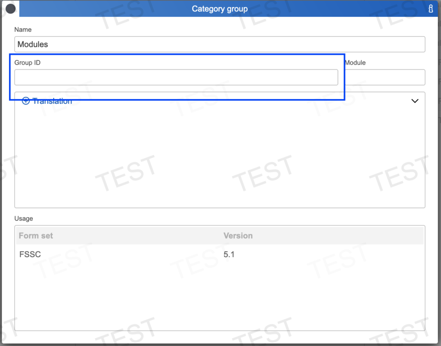This screenshot has height=346, width=441.
Task: Sort by the Form set column header
Action: 36,236
